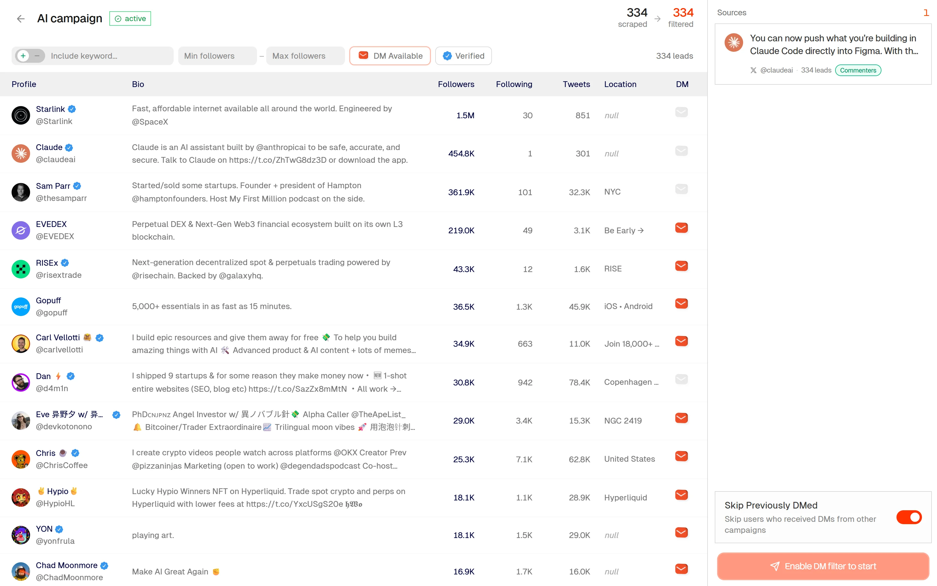The width and height of the screenshot is (937, 586).
Task: Click the RISEx green profile avatar
Action: pos(21,269)
